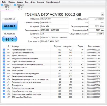The image size is (107, 106).
Task: Go to next disk arrow button
Action: click(x=102, y=14)
